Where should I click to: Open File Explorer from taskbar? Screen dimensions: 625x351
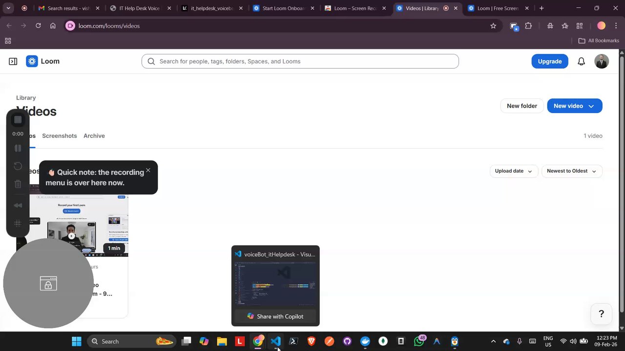222,341
